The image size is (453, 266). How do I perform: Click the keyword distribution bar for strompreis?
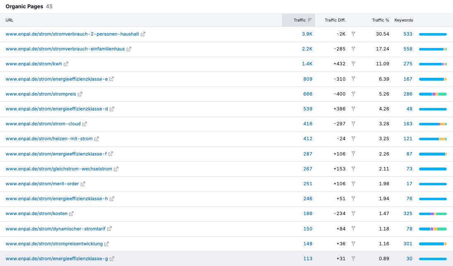433,94
